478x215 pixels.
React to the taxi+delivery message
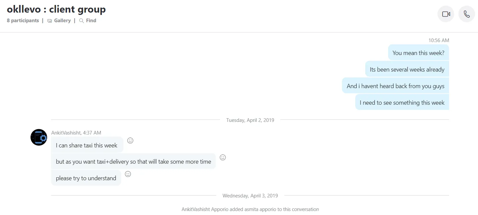(223, 157)
